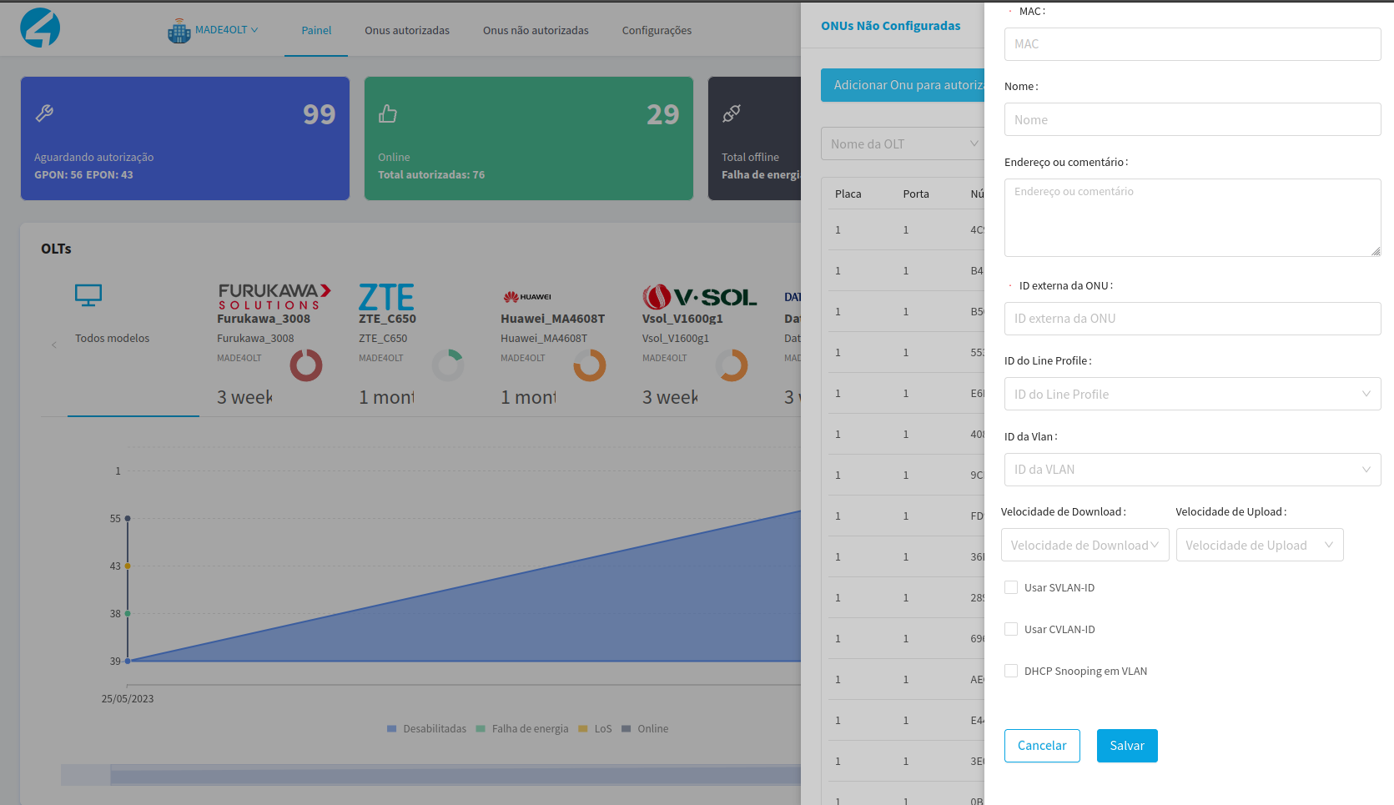Viewport: 1394px width, 805px height.
Task: Click the ID externa da ONU input field
Action: pyautogui.click(x=1192, y=319)
